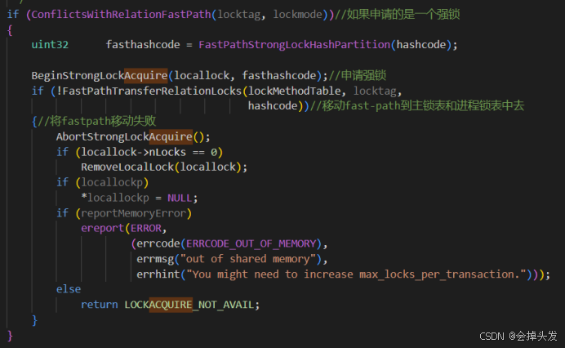Click FastPathTransferRelationLocks function name
565x348 pixels.
152,91
